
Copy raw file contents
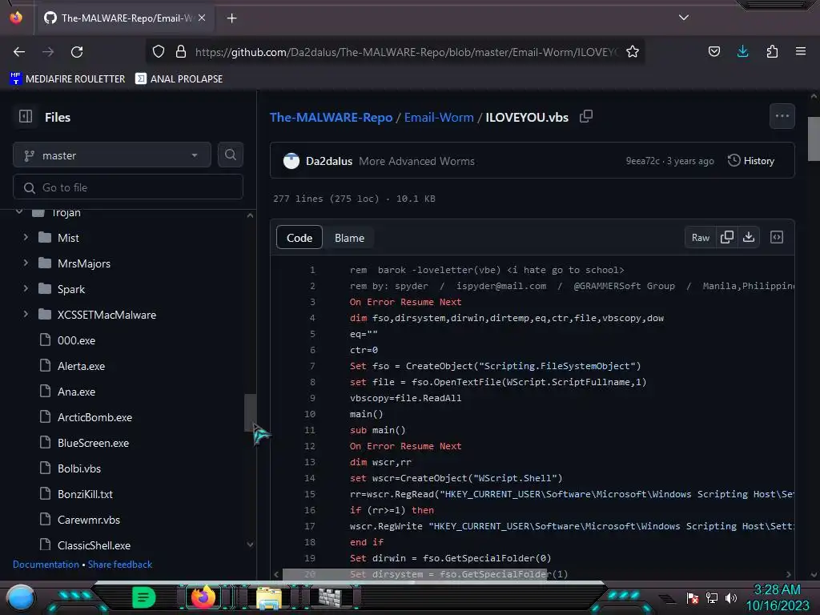(x=727, y=237)
